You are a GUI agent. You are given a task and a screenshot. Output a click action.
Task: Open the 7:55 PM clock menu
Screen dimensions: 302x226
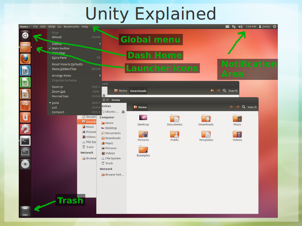(x=251, y=27)
